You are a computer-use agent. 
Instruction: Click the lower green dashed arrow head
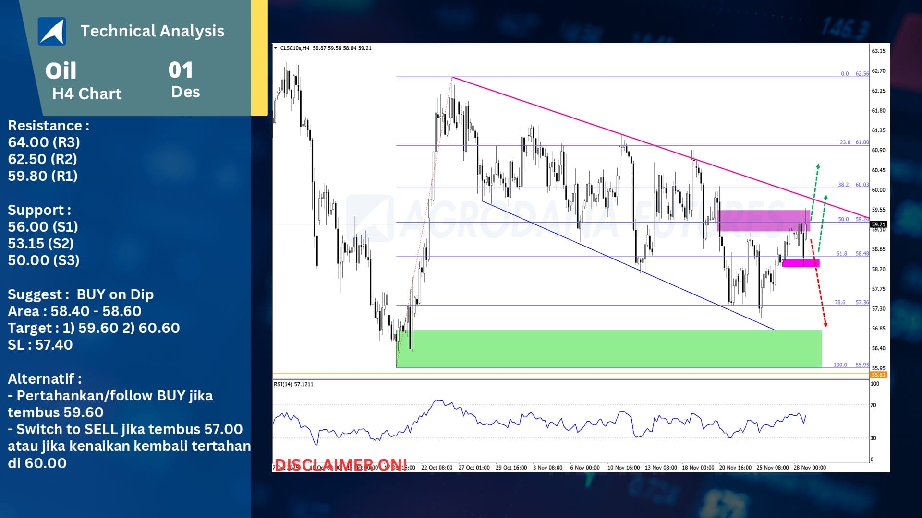tap(825, 197)
